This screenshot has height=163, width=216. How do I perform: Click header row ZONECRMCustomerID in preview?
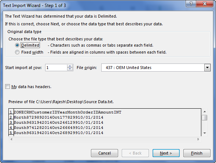67,112
